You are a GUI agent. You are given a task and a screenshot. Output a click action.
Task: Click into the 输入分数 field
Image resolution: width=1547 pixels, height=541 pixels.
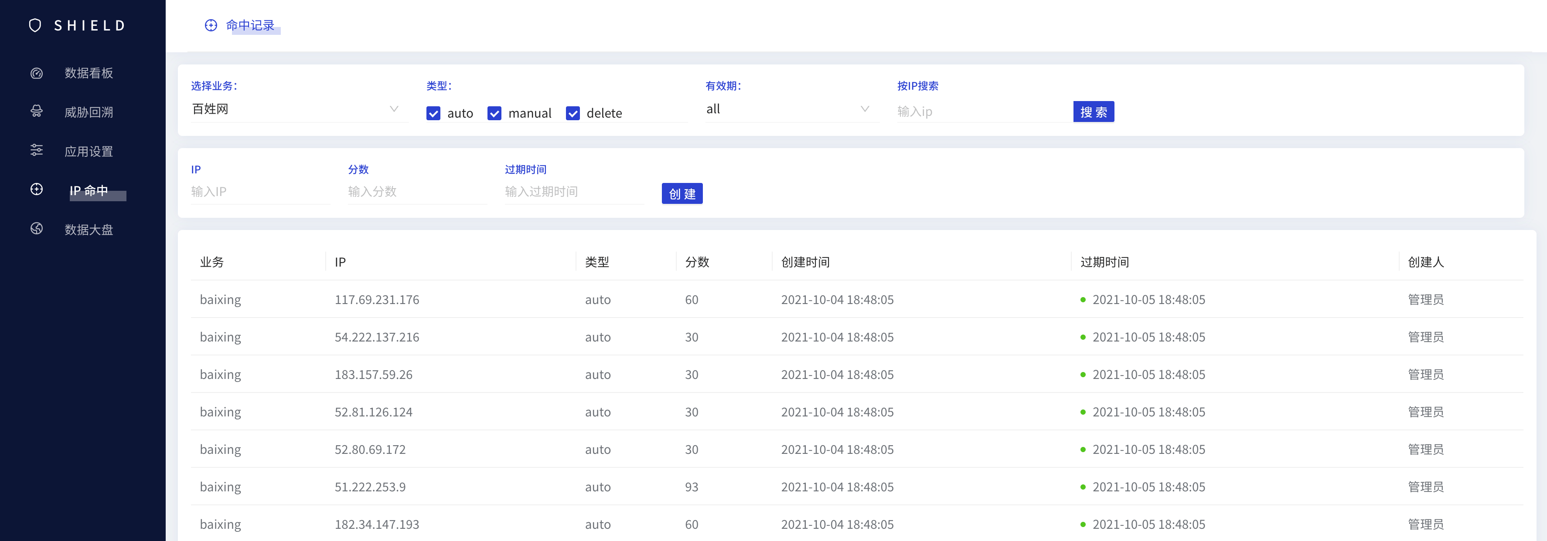417,191
